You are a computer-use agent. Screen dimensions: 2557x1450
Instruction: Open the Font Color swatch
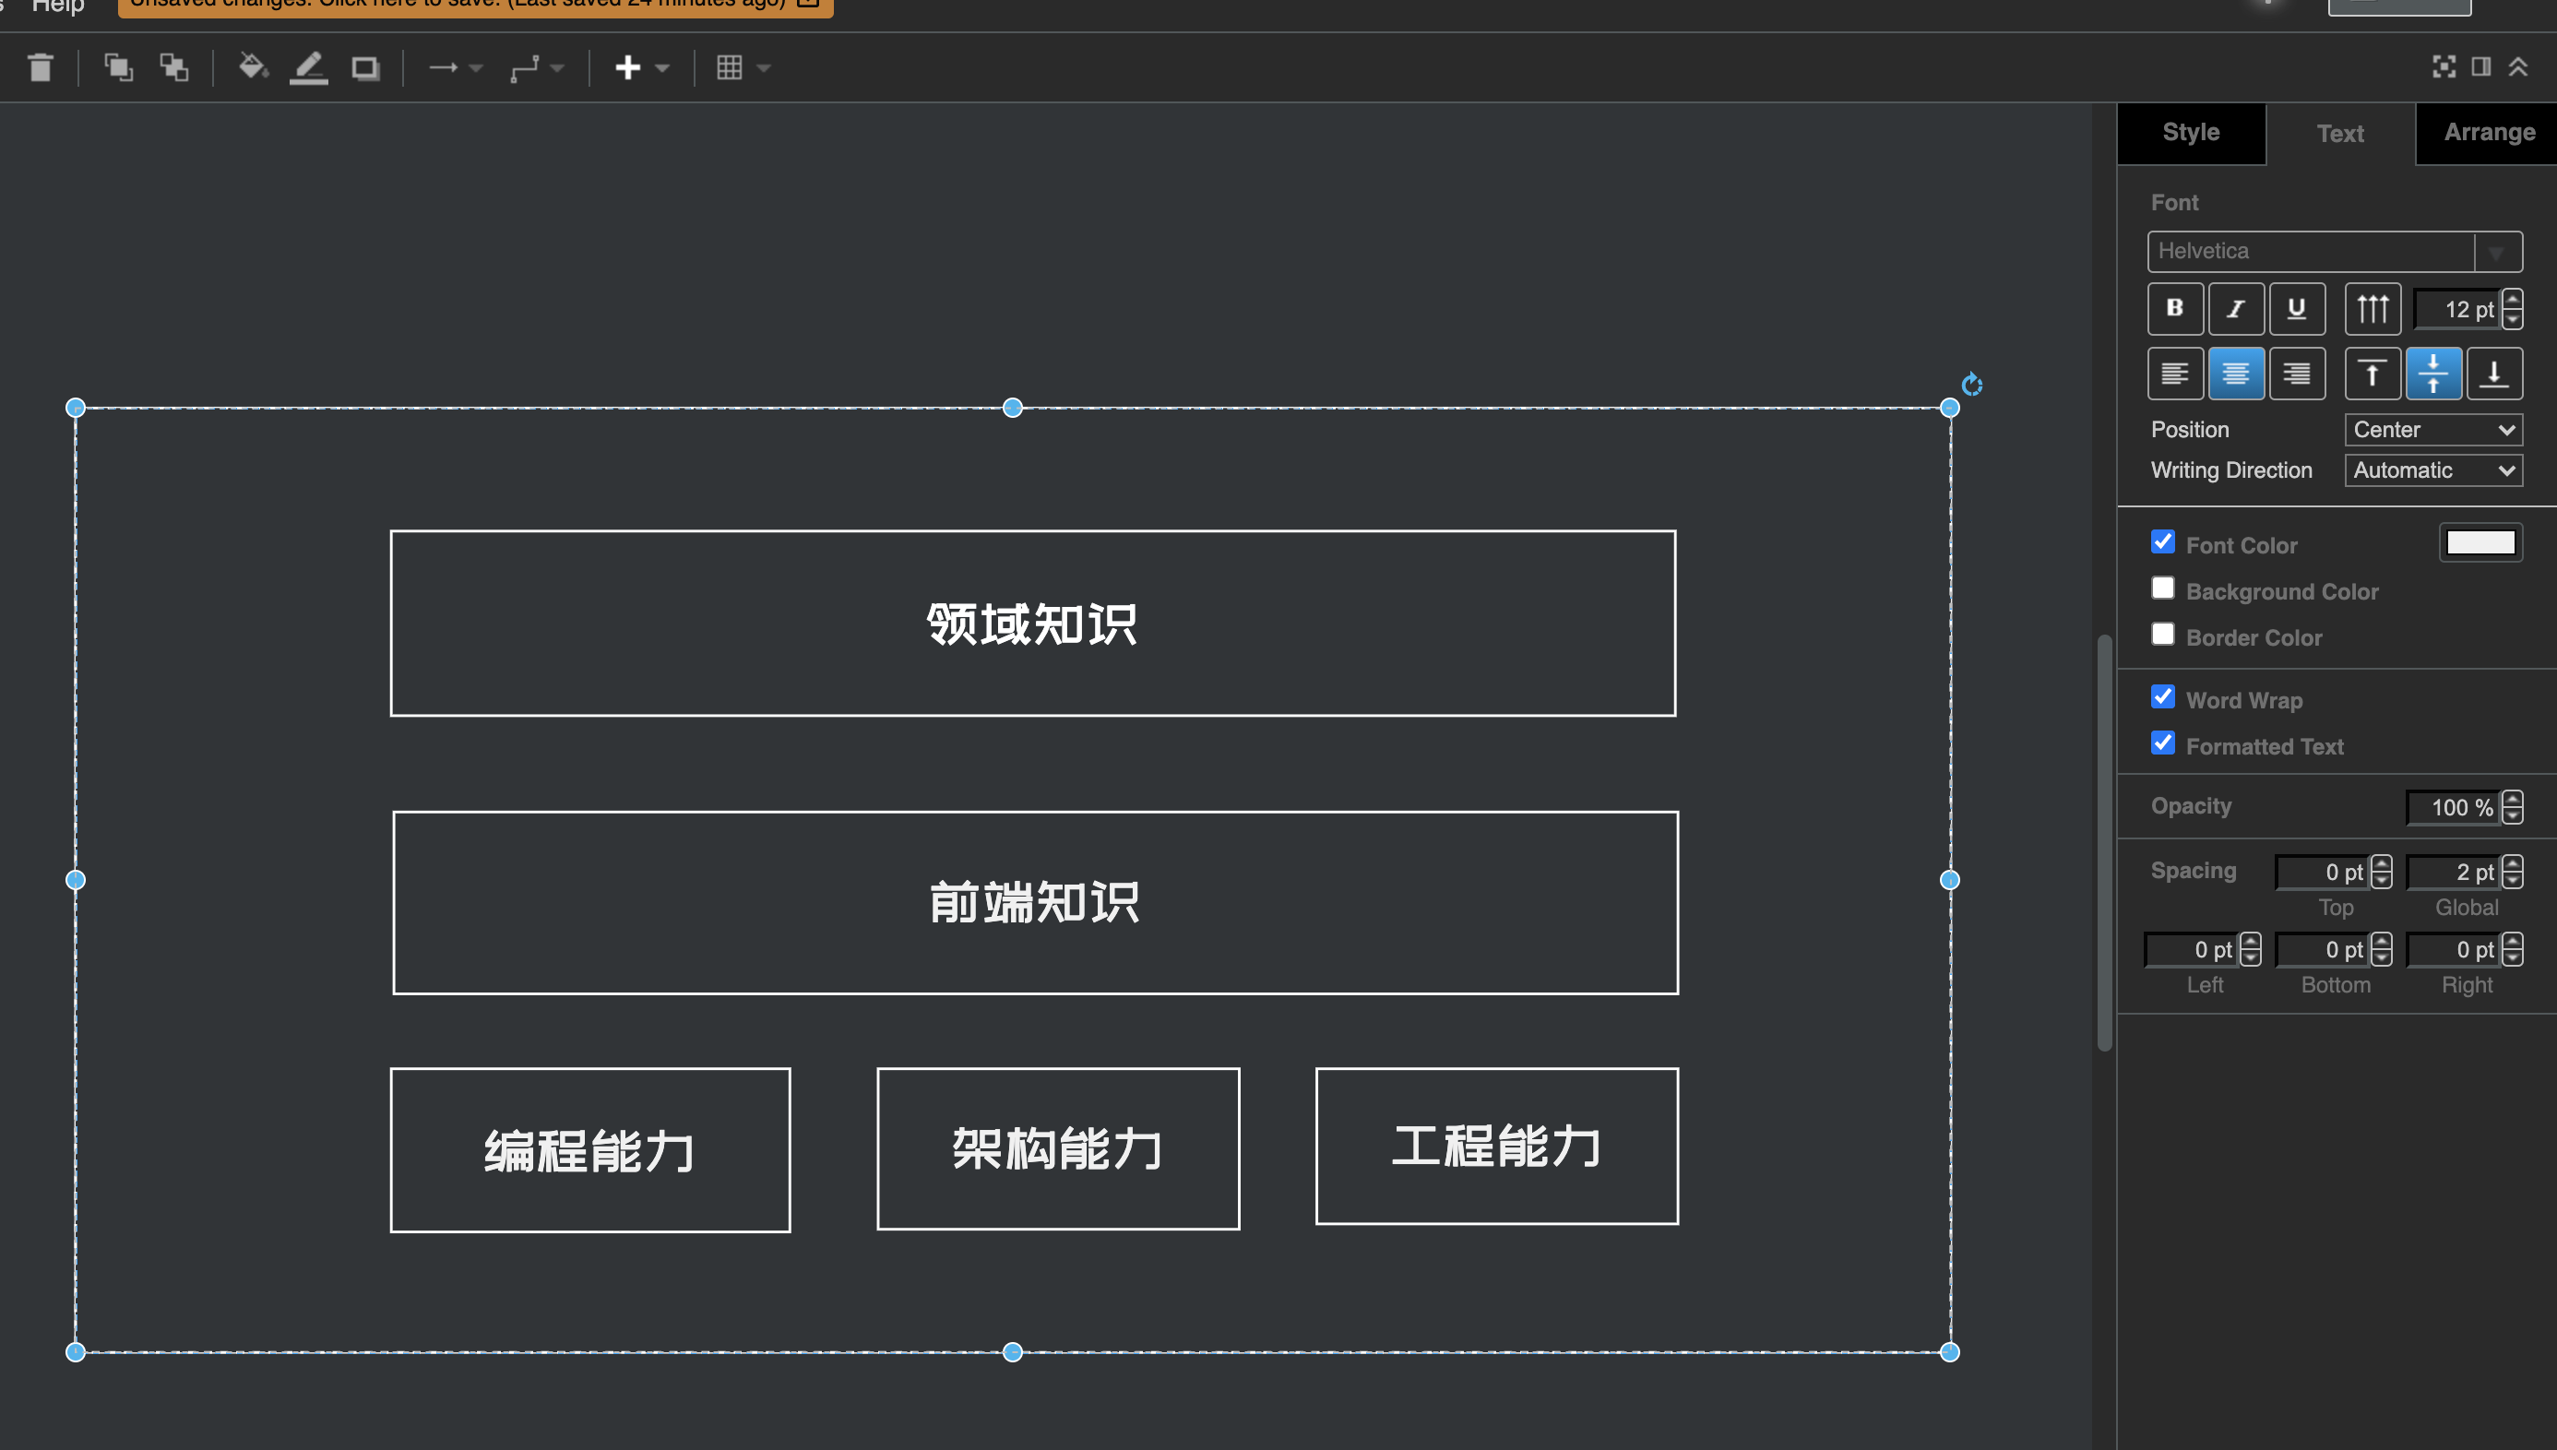pos(2480,542)
